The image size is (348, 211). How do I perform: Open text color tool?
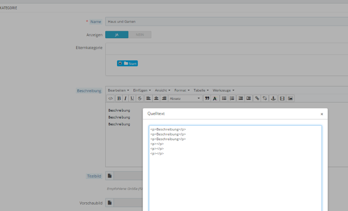pyautogui.click(x=214, y=99)
